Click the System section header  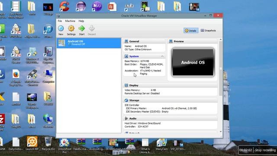pos(144,56)
